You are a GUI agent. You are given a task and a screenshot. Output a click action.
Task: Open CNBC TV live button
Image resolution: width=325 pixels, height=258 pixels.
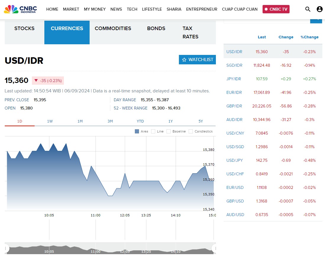tap(276, 9)
